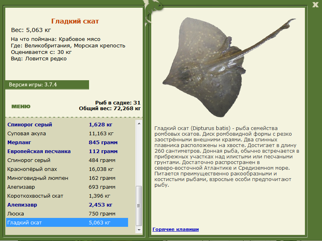Select highlighted Гладкий скат row
Viewport: 322px width, 241px height.
coord(67,223)
